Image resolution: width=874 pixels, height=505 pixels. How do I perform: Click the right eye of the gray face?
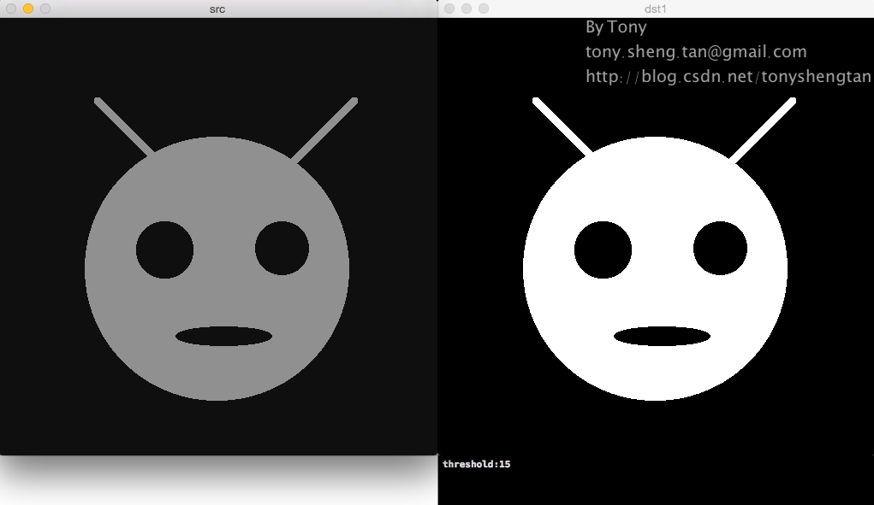click(282, 249)
